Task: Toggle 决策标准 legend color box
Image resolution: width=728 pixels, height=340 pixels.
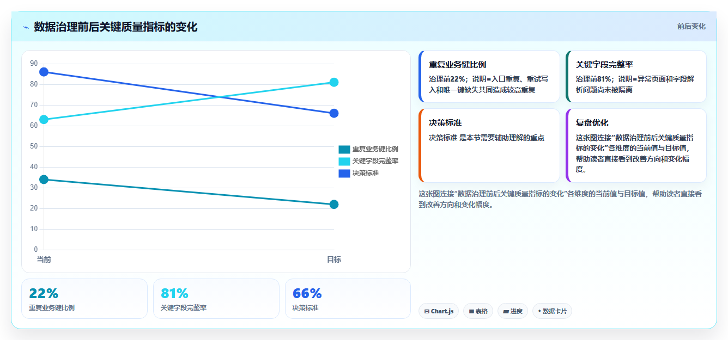Action: tap(344, 173)
